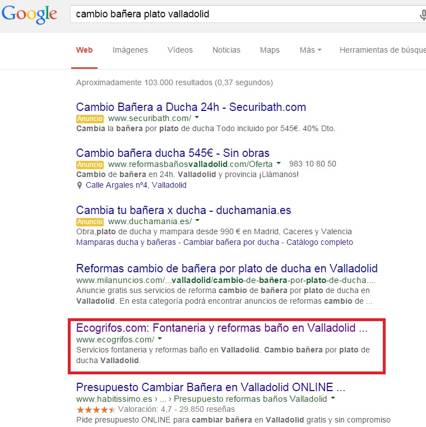Open the Ecogrifos.com Fontaneria result title
Image resolution: width=426 pixels, height=427 pixels.
click(x=222, y=328)
